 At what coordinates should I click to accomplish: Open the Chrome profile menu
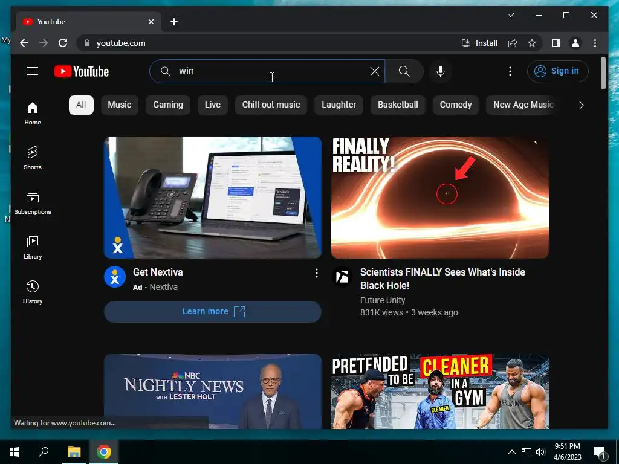[575, 43]
